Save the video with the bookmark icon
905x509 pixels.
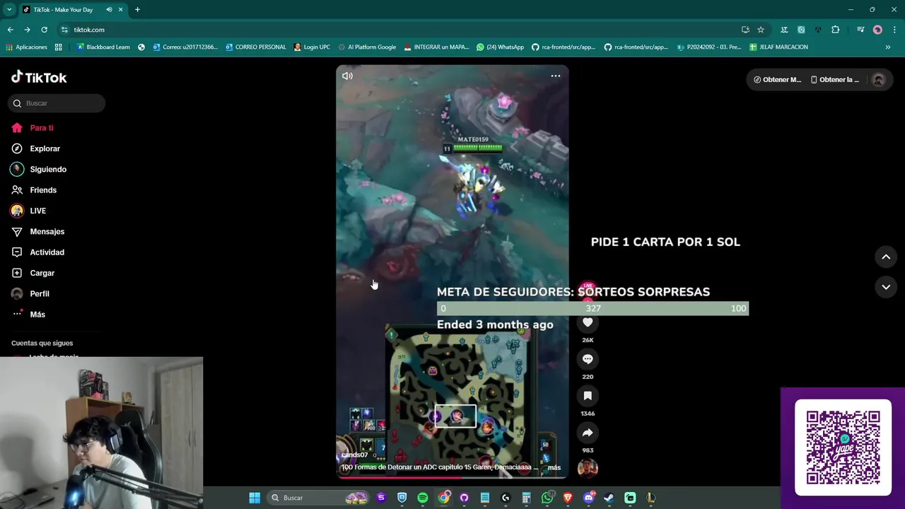[588, 396]
